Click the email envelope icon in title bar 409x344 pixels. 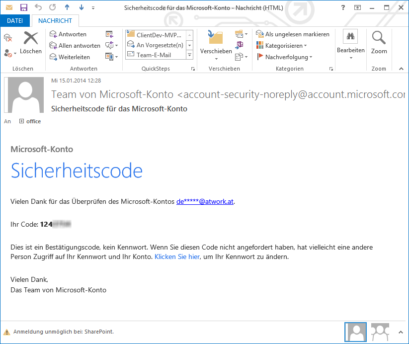click(x=9, y=7)
